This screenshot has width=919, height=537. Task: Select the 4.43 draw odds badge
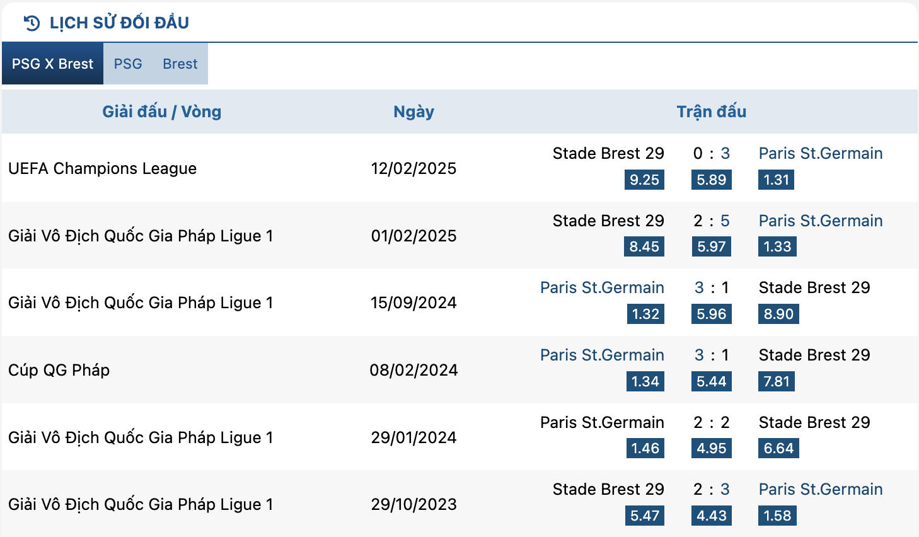click(x=712, y=516)
